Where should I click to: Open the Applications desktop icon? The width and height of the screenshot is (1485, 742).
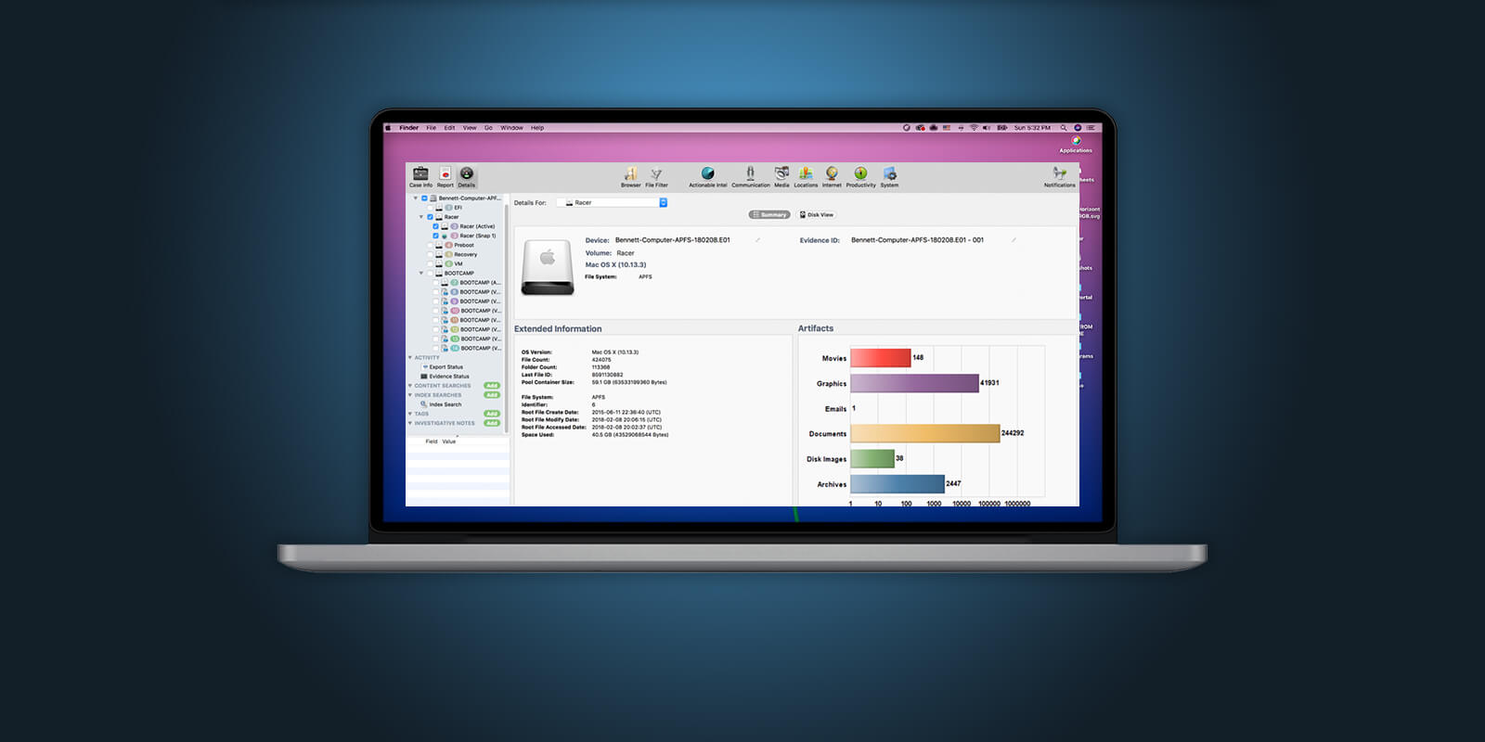pos(1076,143)
